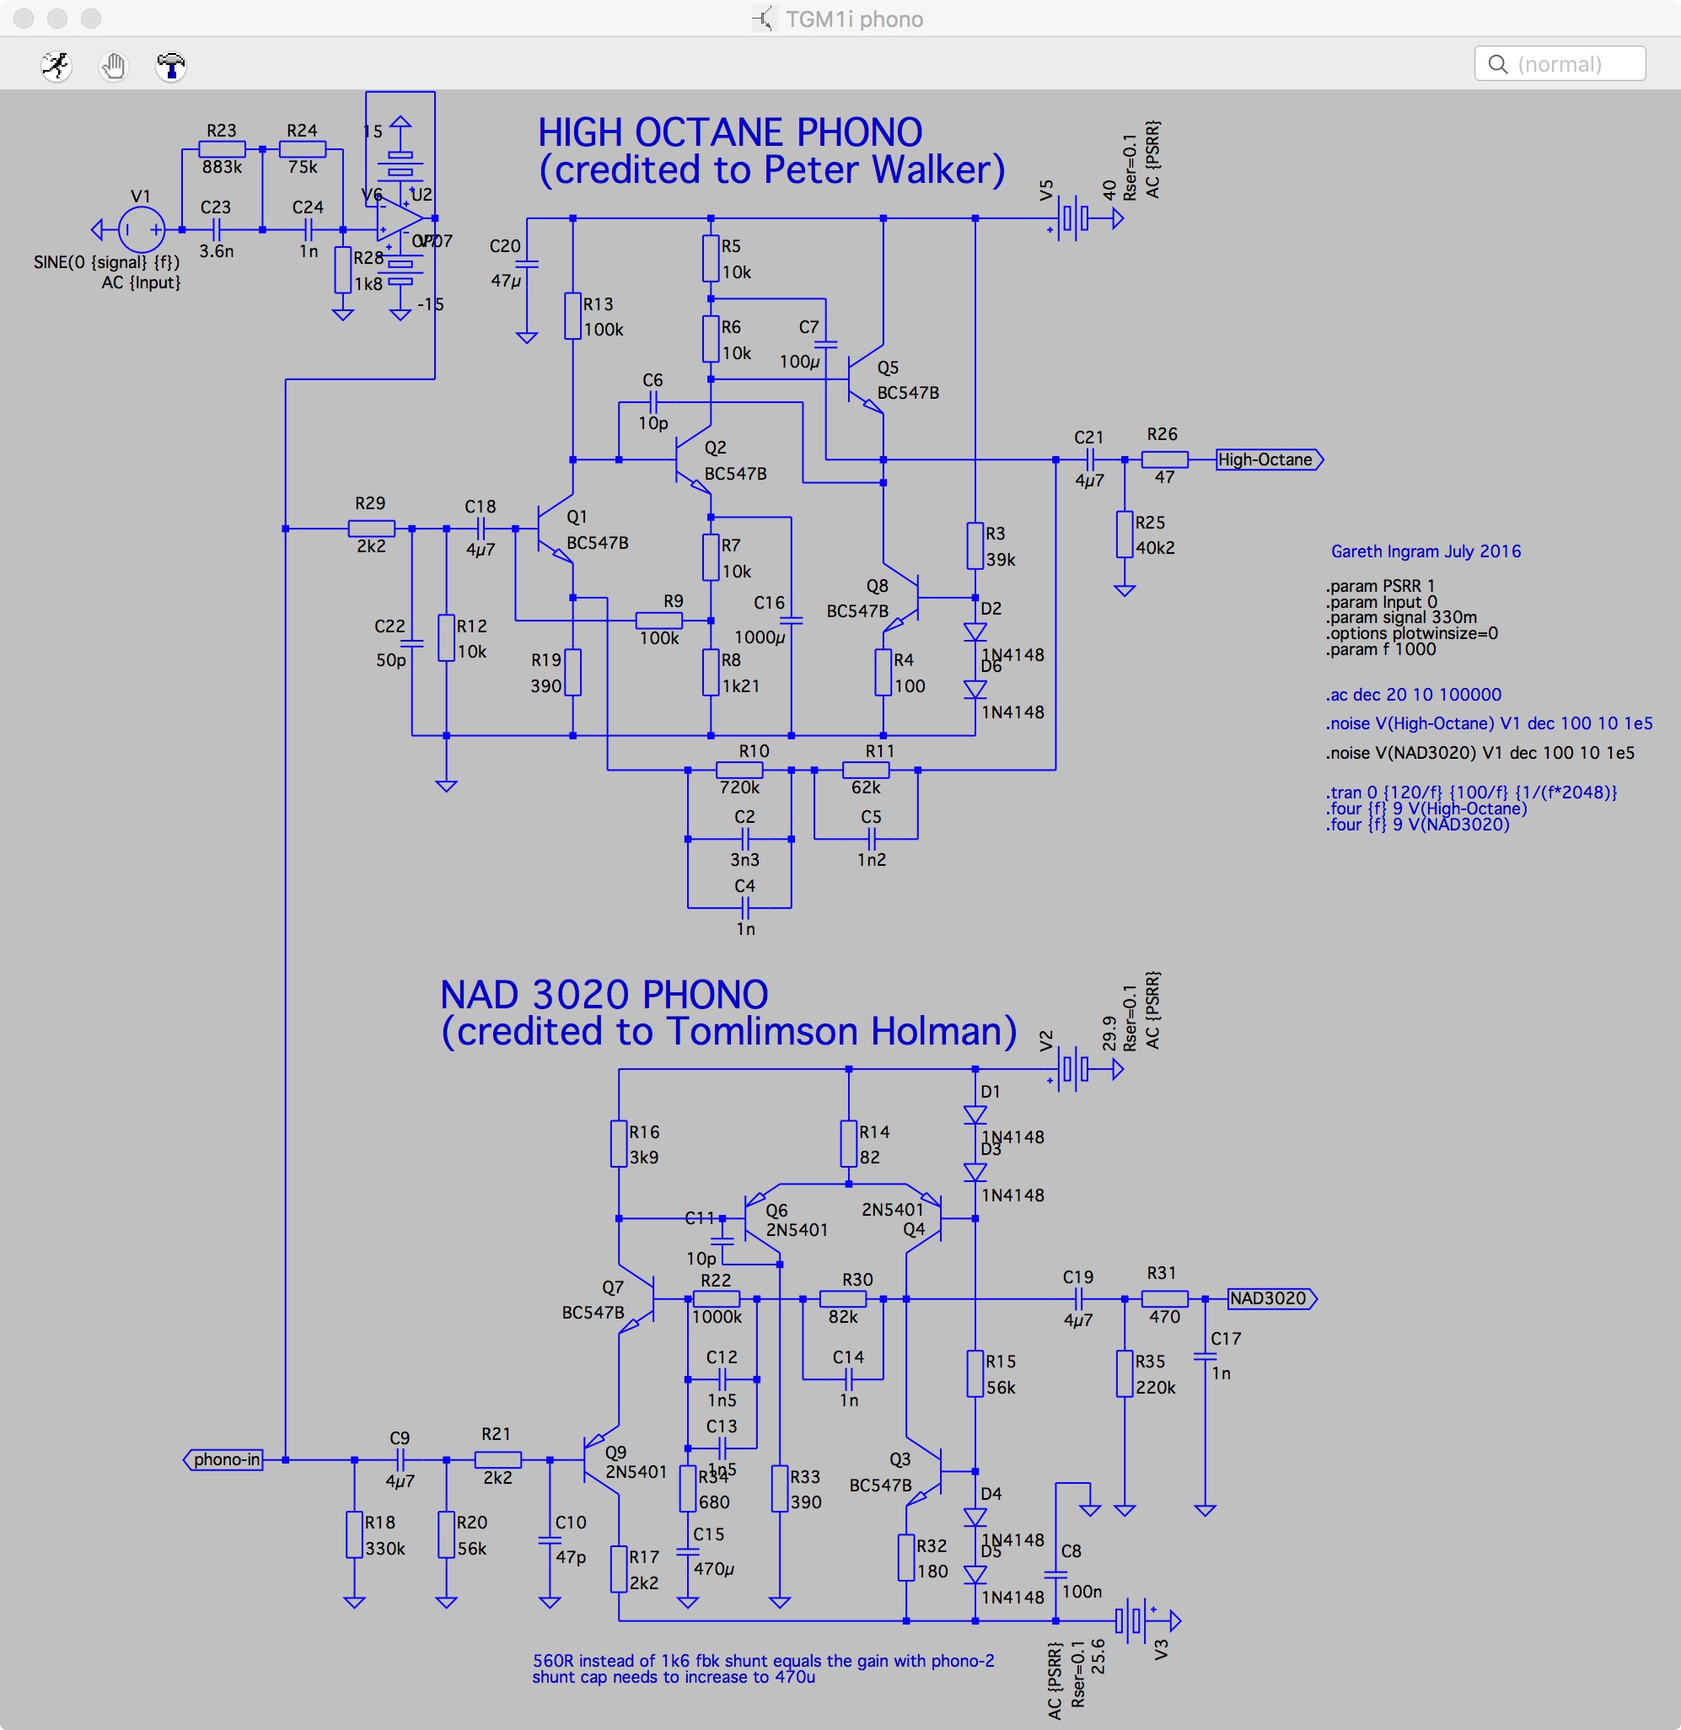1681x1730 pixels.
Task: Click the '.noise V(High-Octane)' directive
Action: pos(1489,723)
